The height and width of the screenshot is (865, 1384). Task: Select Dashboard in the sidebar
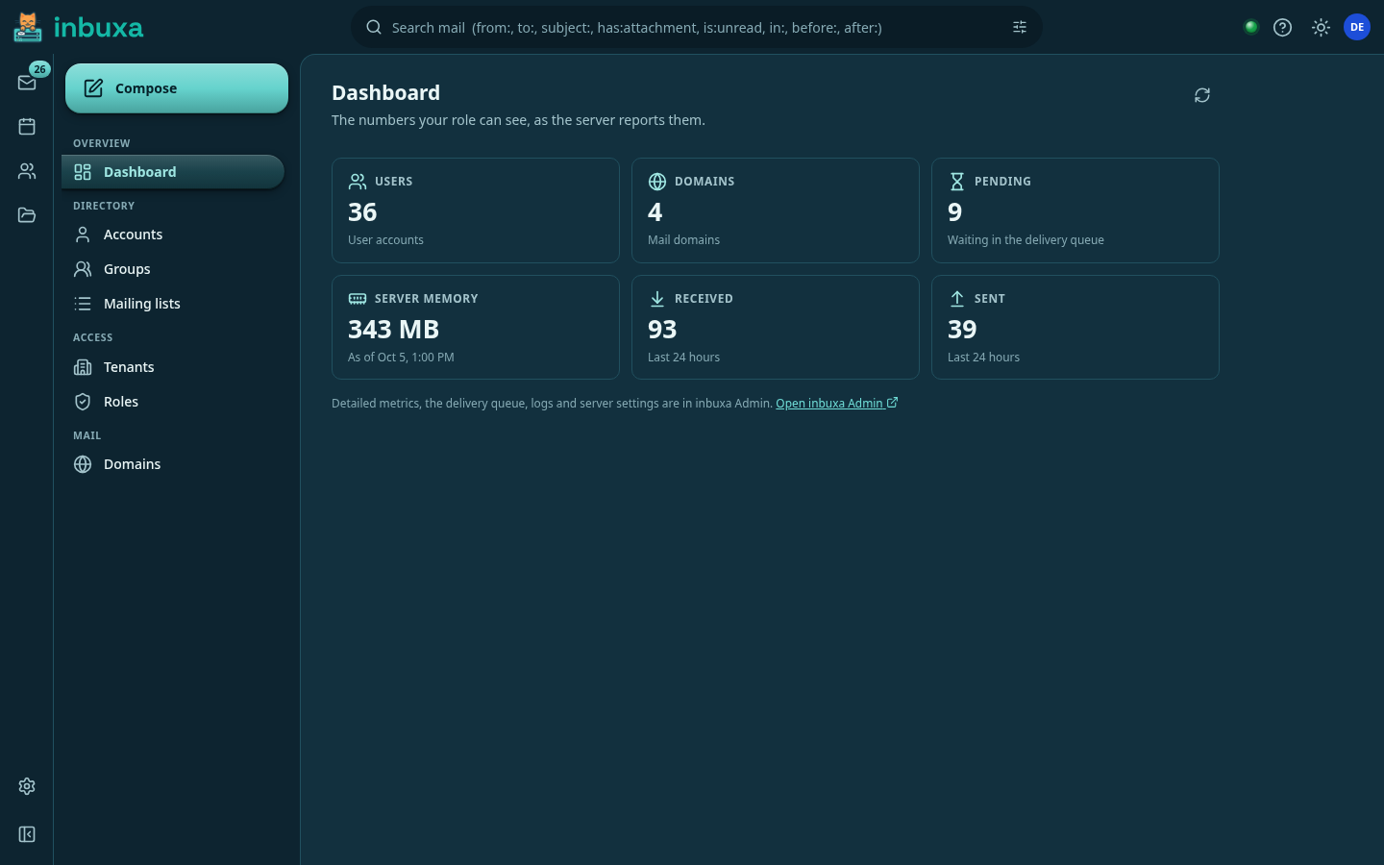click(173, 172)
